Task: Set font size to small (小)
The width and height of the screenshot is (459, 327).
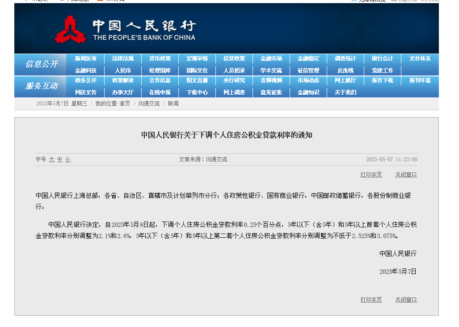Action: point(67,159)
